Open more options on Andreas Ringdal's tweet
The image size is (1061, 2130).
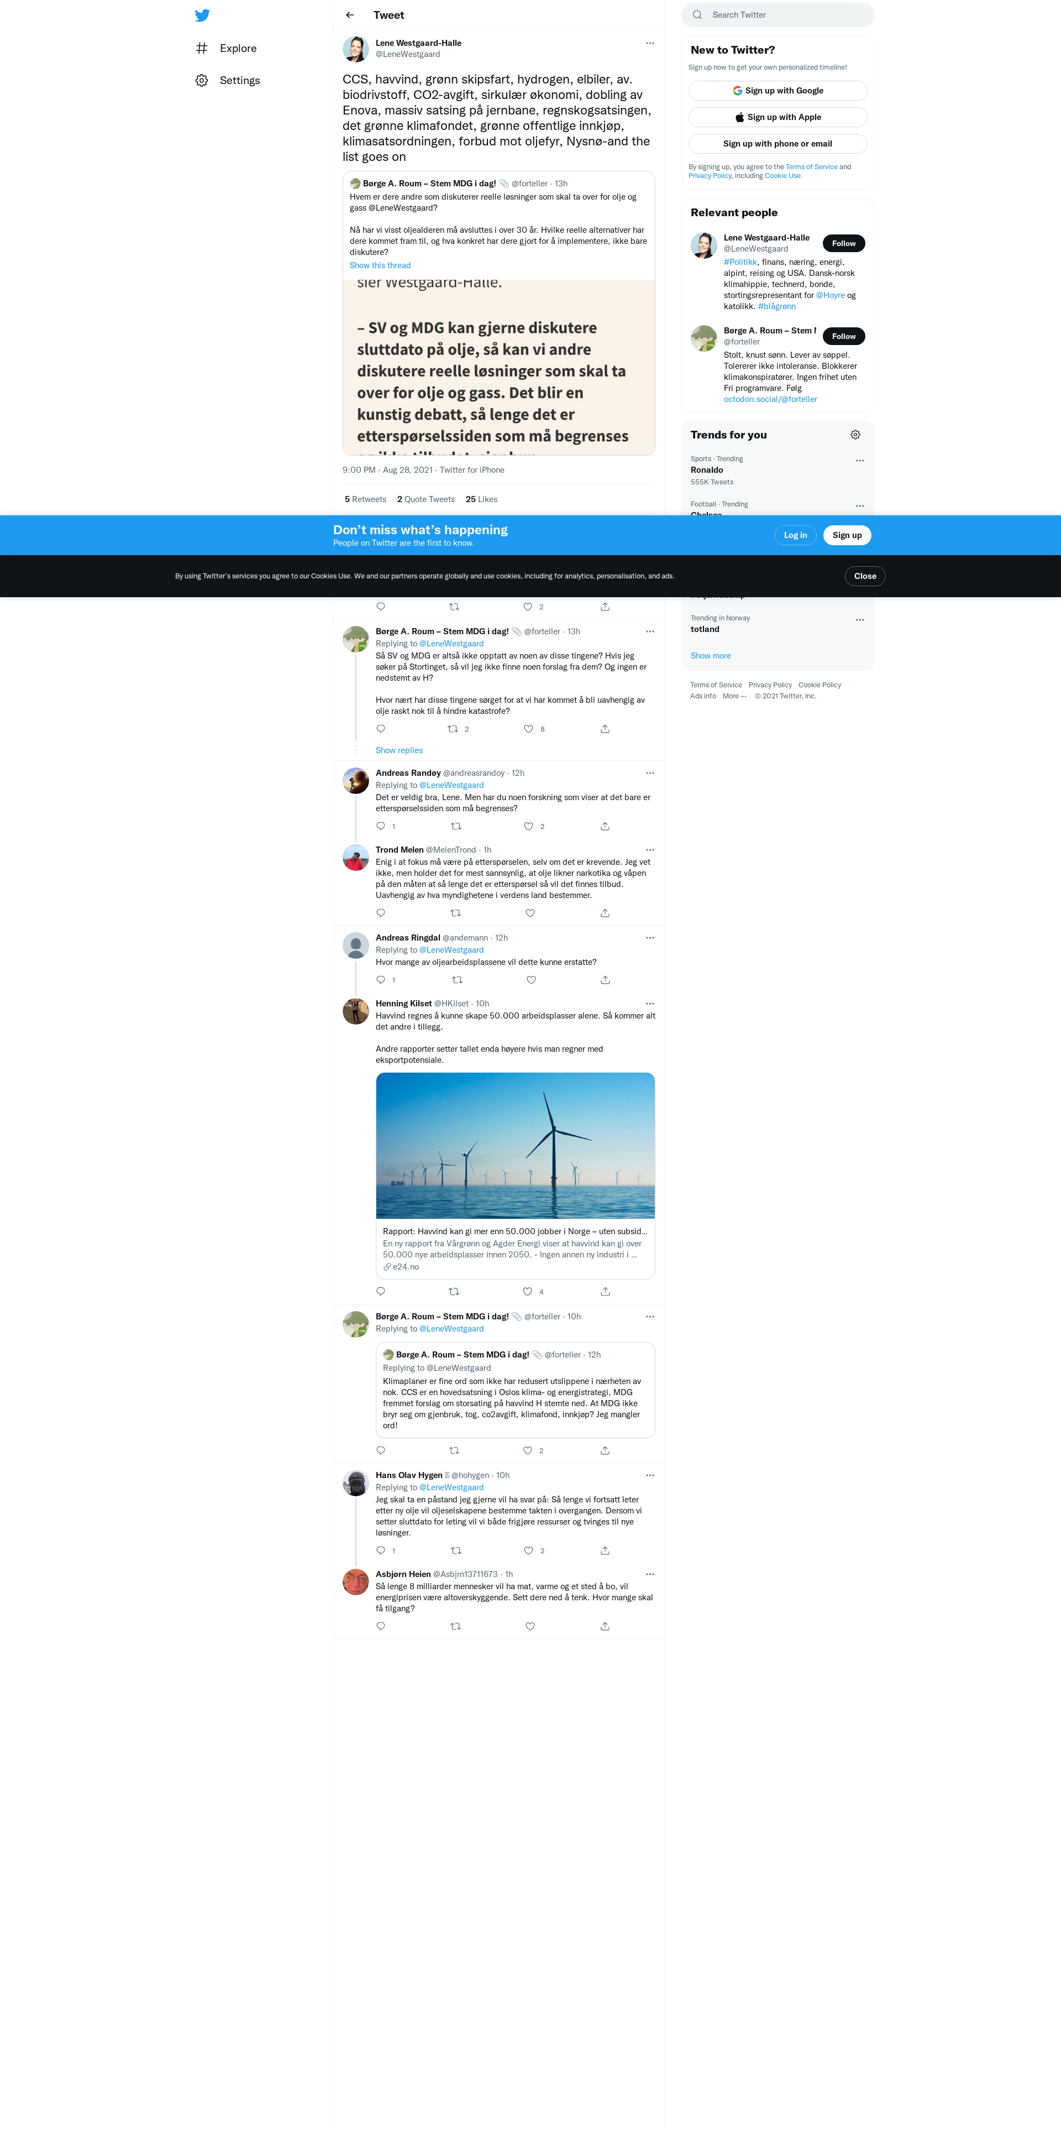(x=649, y=938)
